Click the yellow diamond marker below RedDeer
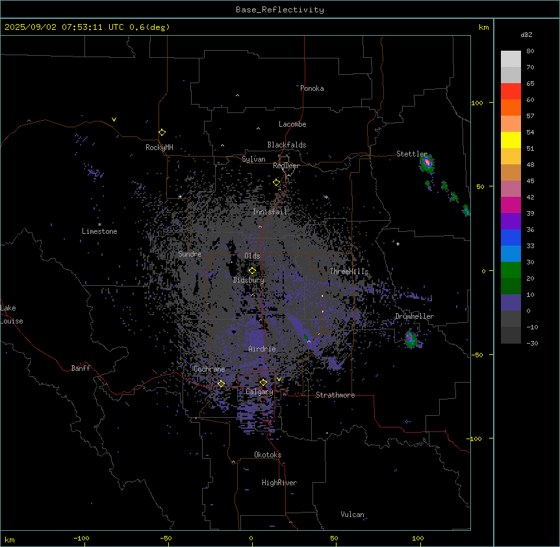Viewport: 560px width, 547px height. click(276, 183)
